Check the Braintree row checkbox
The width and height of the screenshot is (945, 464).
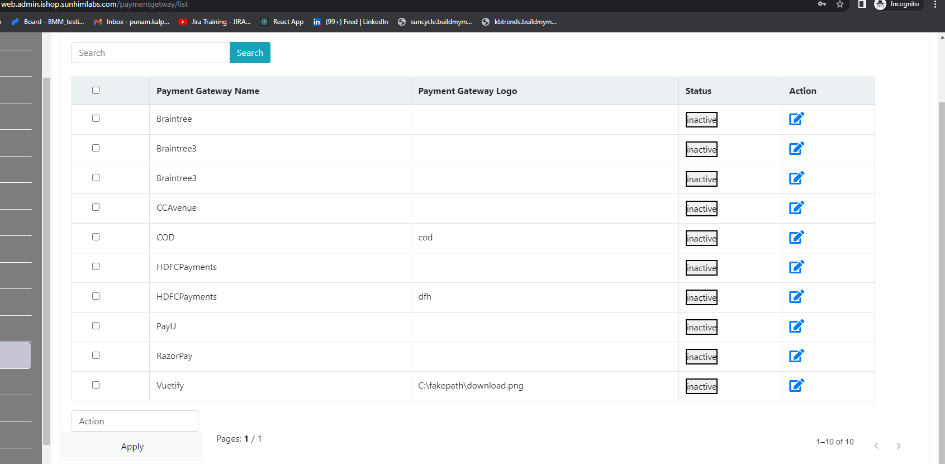pos(96,119)
